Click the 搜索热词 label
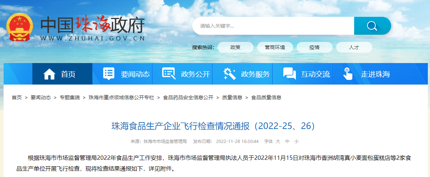The width and height of the screenshot is (430, 177). tap(203, 48)
